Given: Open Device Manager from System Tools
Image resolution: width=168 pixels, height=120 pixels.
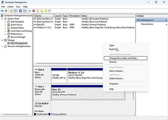Looking at the screenshot, I should pyautogui.click(x=18, y=37).
